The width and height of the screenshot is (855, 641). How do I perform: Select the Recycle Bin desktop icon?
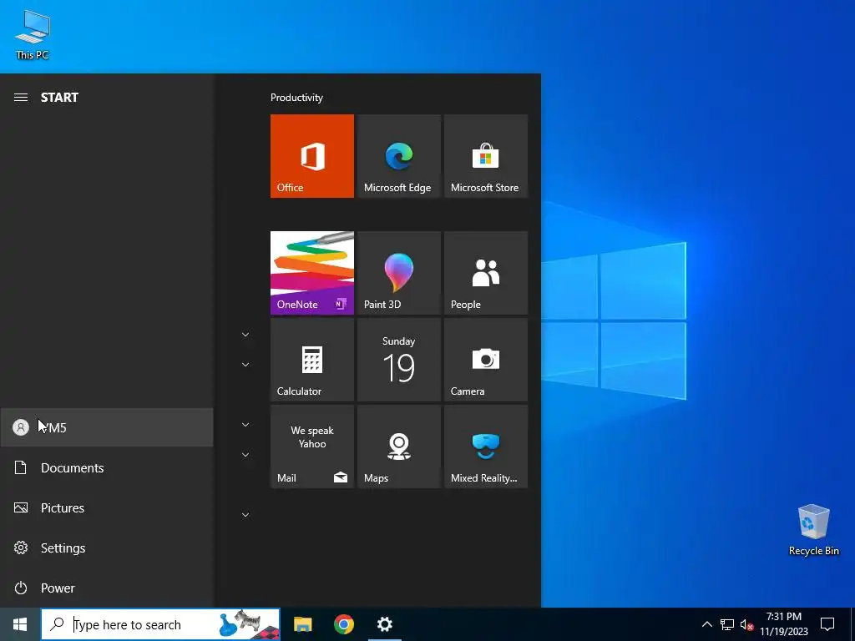point(813,530)
